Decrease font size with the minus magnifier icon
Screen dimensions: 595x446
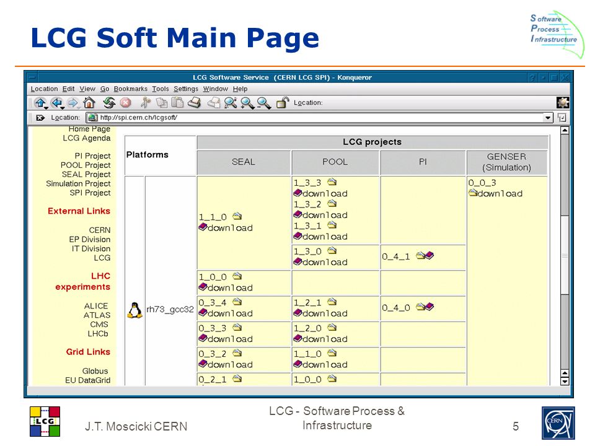coord(264,103)
